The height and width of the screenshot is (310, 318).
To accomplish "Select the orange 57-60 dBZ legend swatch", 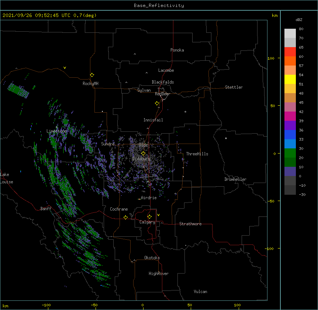I will tap(290, 61).
